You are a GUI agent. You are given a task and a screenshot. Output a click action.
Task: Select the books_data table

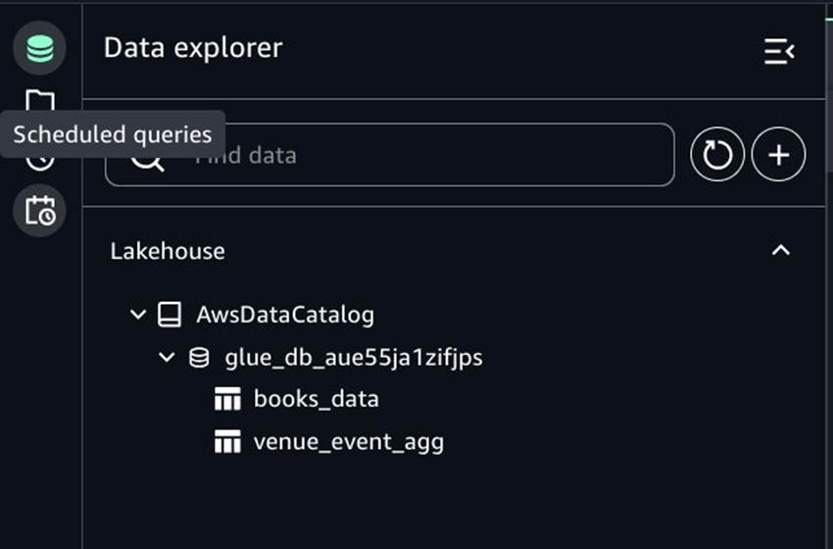(x=316, y=399)
